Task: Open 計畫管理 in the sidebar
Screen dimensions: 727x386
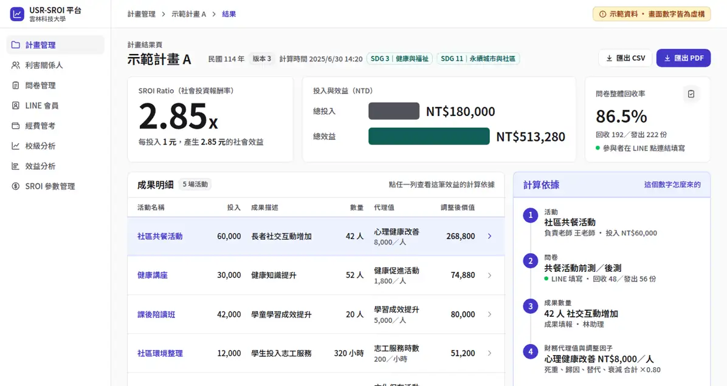Action: [55, 45]
